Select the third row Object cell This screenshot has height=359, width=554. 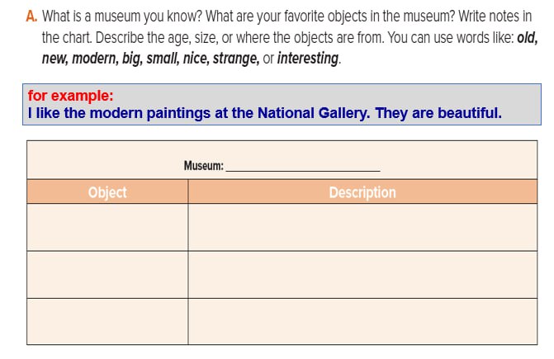click(x=107, y=321)
